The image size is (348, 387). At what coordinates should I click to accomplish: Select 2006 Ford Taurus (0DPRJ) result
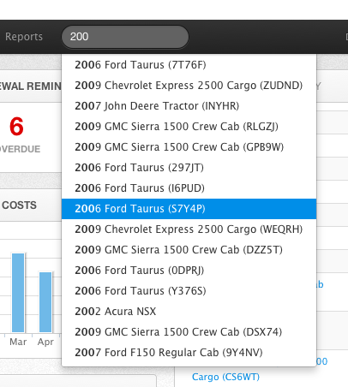tap(189, 271)
